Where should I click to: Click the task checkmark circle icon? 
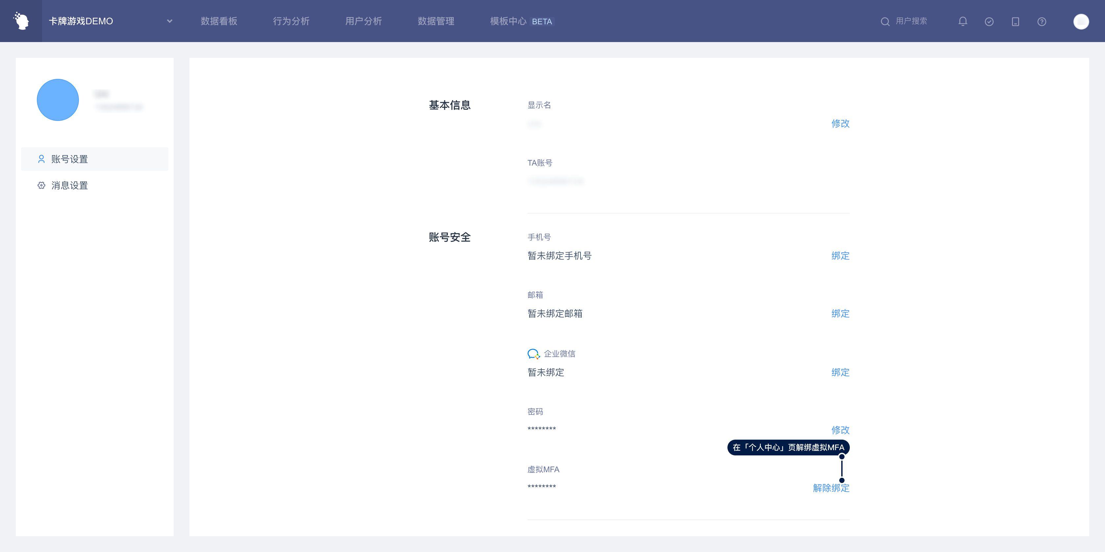pyautogui.click(x=989, y=21)
